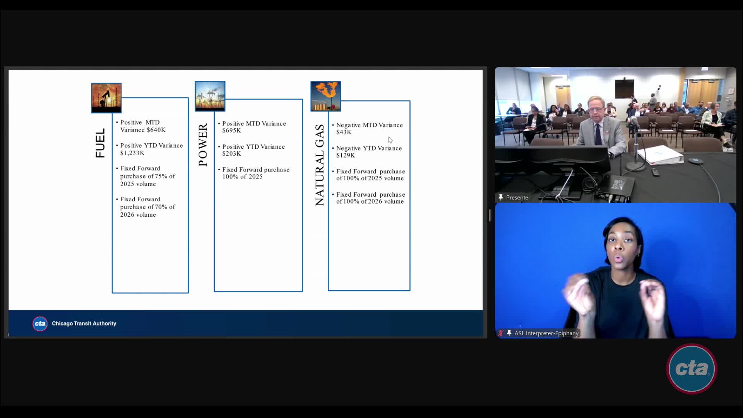This screenshot has width=743, height=418.
Task: Select the ASL Interpreter video tile
Action: tap(615, 270)
